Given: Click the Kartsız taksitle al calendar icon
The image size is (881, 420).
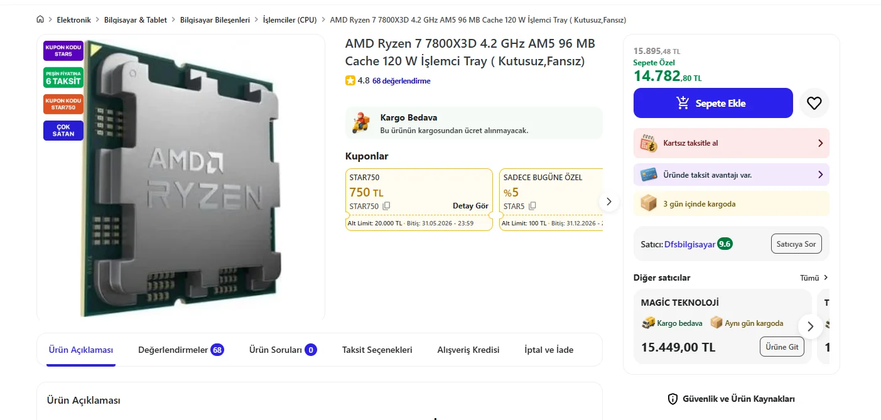Looking at the screenshot, I should 649,143.
